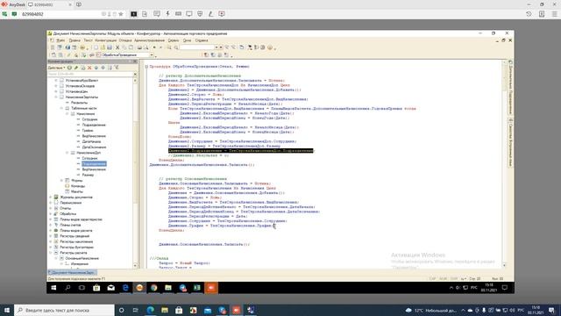Viewport: 561px width, 316px height.
Task: Click AnyDesk whiteboard pen icon
Action: (x=210, y=14)
